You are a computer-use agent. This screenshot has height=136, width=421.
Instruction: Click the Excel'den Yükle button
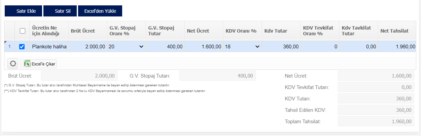[100, 11]
